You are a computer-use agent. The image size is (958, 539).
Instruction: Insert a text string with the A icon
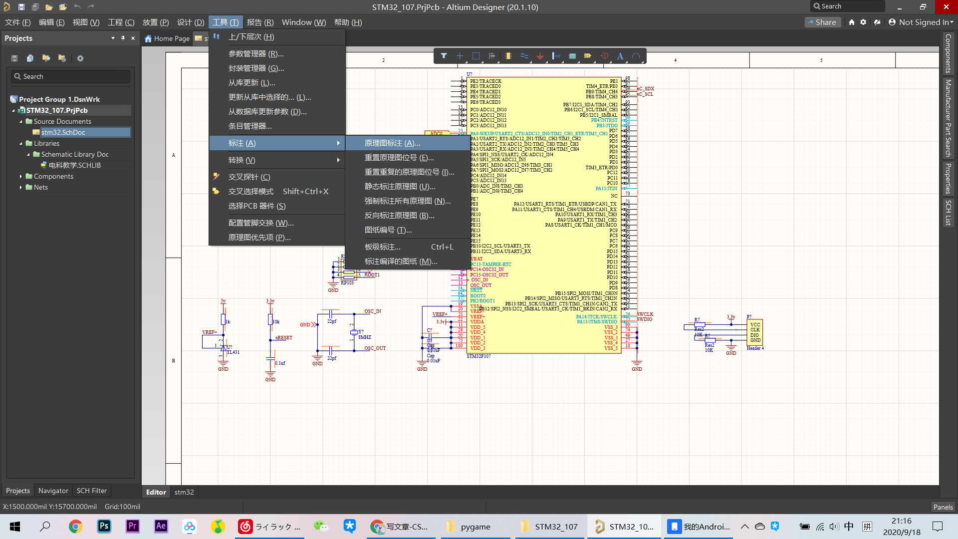click(x=620, y=56)
